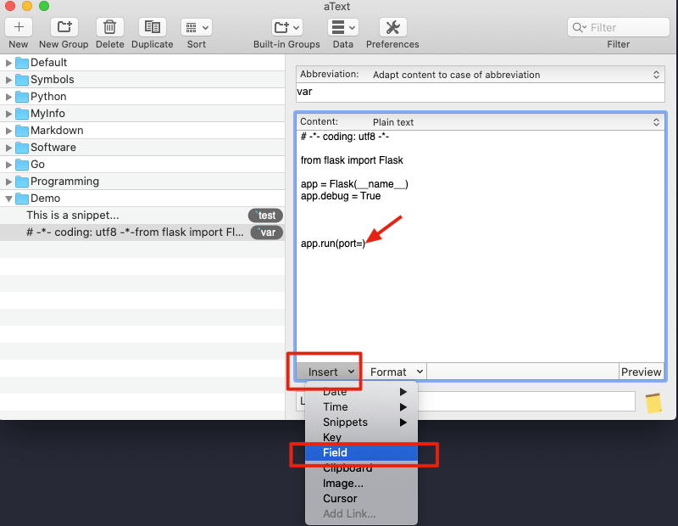678x526 pixels.
Task: Click the Duplicate snippet icon
Action: click(153, 27)
